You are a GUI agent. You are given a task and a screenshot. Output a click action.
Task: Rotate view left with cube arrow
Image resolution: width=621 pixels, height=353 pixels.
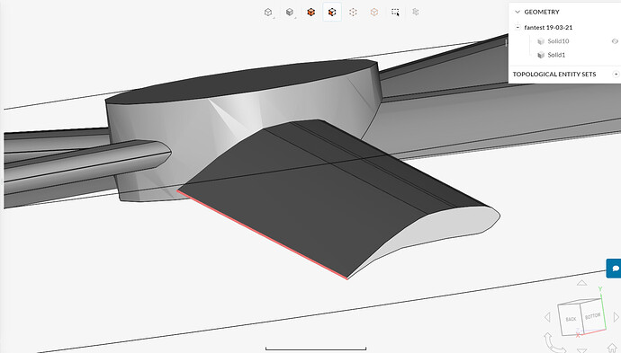548,317
